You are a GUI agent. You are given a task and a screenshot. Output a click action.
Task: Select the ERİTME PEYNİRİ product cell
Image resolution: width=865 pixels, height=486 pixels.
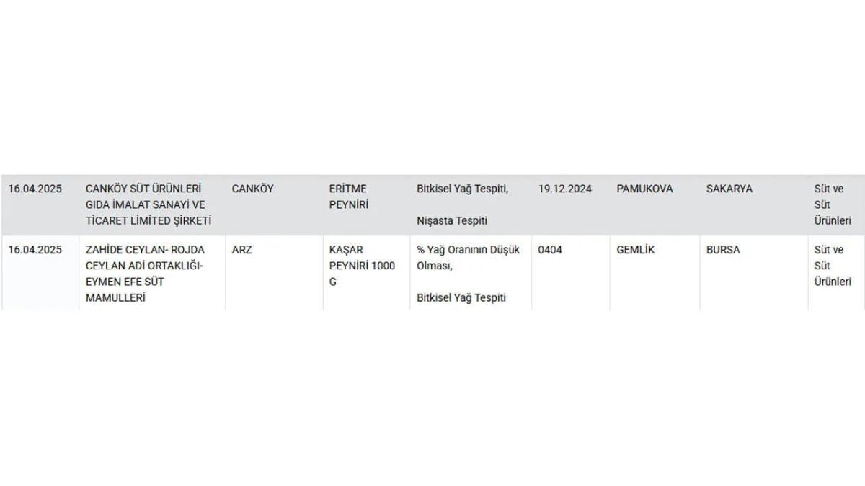[x=348, y=197]
